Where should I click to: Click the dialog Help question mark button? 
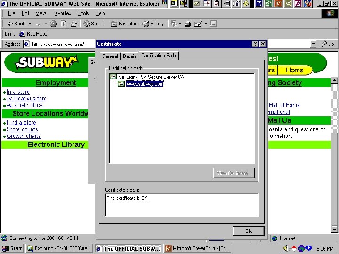point(255,44)
